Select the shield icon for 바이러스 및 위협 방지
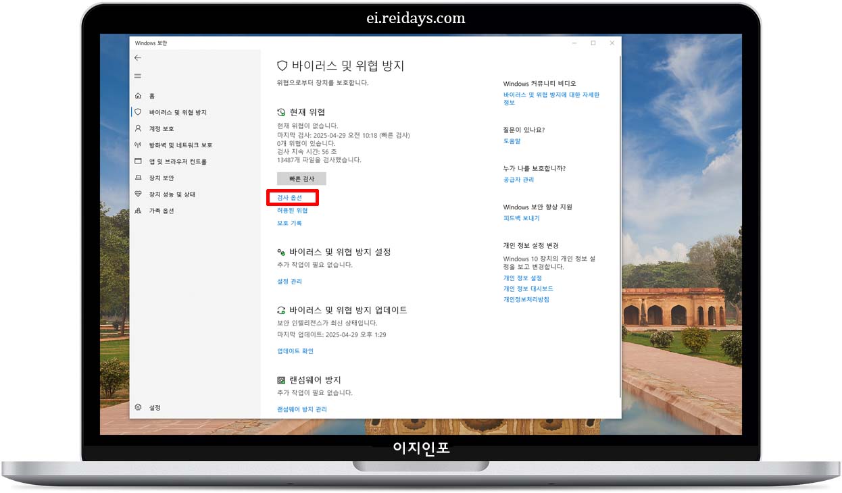Image resolution: width=842 pixels, height=493 pixels. 138,112
